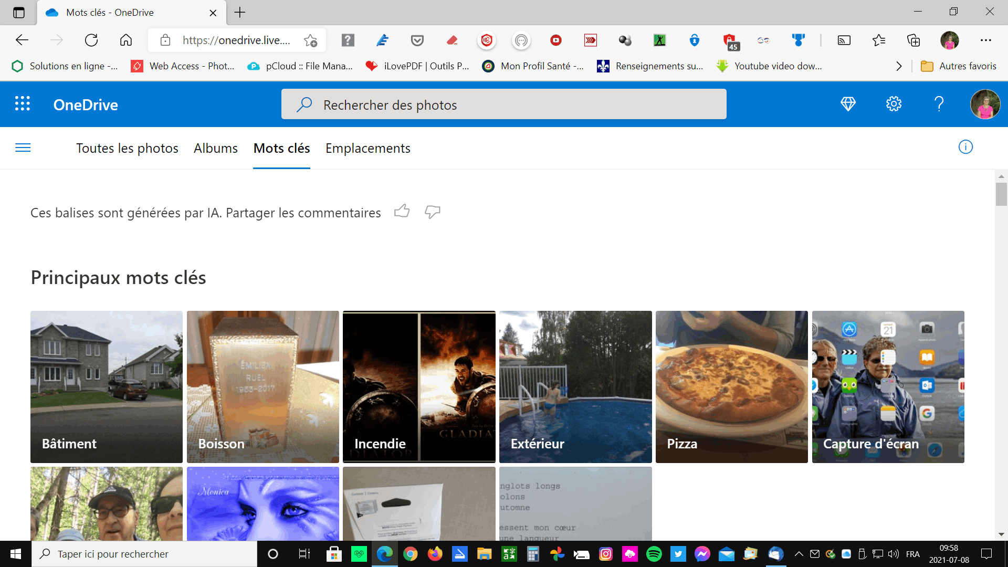This screenshot has width=1008, height=567.
Task: Open the iLovePDF bookmark
Action: [418, 66]
